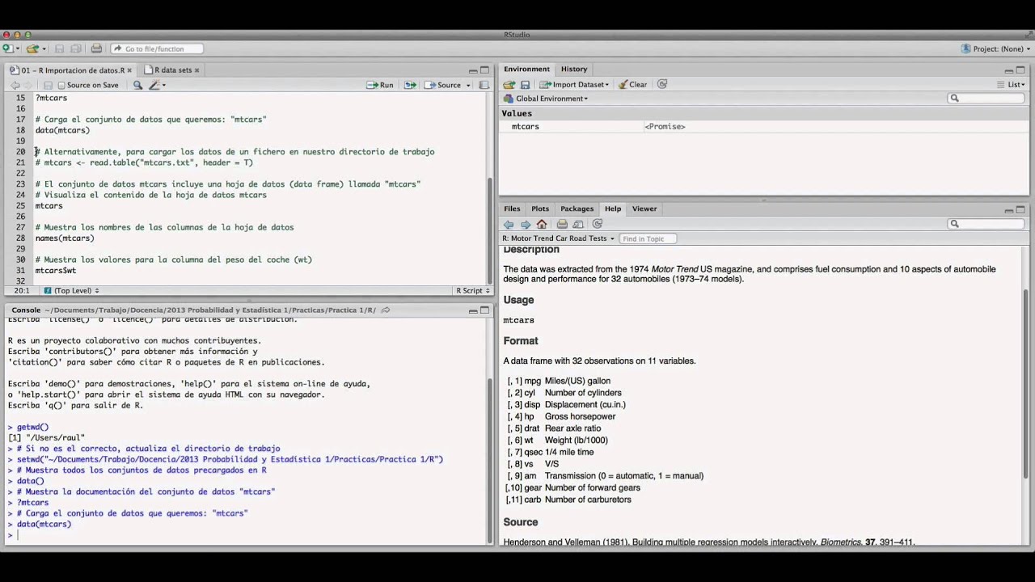
Task: Open the R: Motor Trend Car Road Tests dropdown
Action: (558, 238)
